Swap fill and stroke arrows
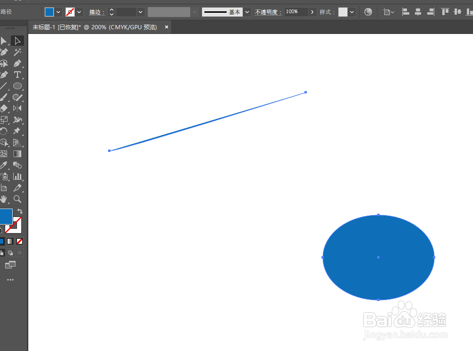 coord(20,211)
